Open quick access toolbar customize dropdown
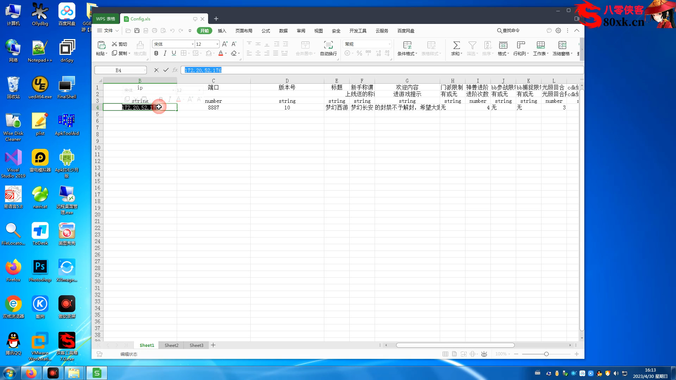Screen dimensions: 676x380 click(x=190, y=31)
